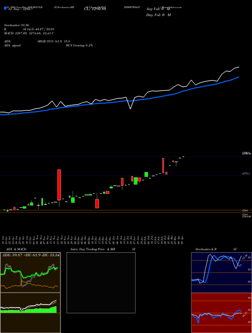The image size is (252, 333).
Task: Click the blue SMA legend square
Action: tap(6, 8)
